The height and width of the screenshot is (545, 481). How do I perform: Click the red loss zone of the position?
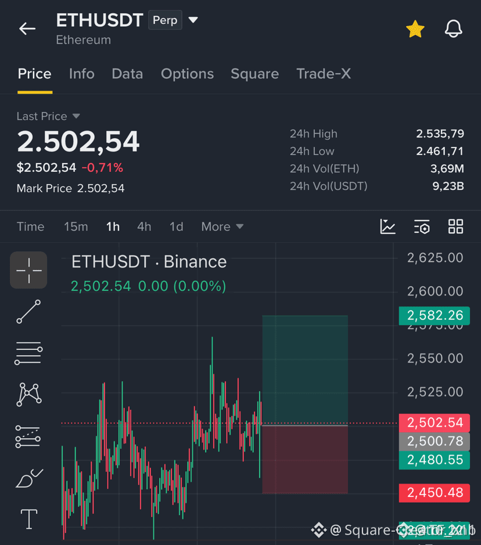[305, 460]
